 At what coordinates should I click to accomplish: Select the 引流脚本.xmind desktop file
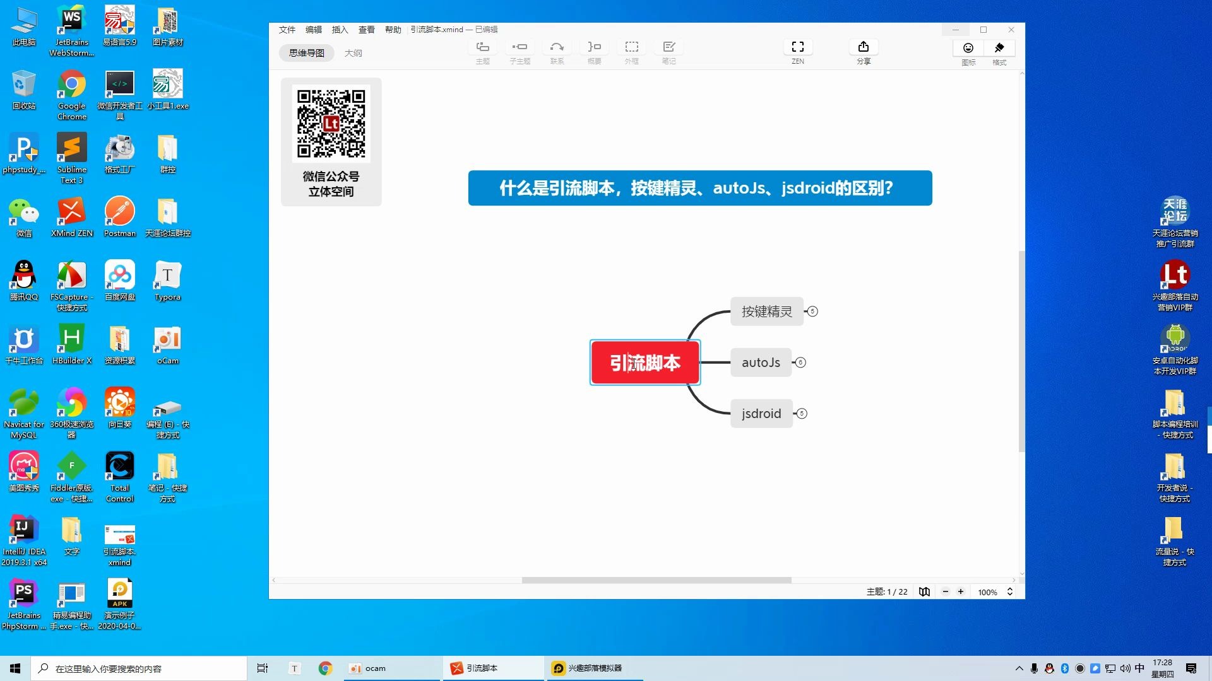click(x=120, y=545)
